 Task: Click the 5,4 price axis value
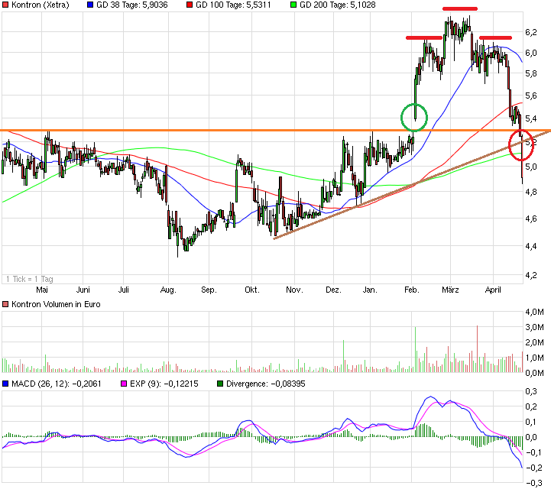click(x=531, y=118)
